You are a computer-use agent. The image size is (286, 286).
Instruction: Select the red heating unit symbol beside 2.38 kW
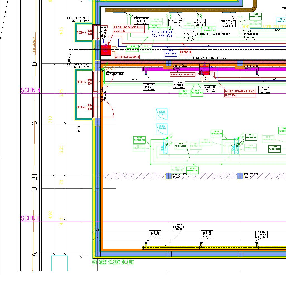pyautogui.click(x=106, y=50)
